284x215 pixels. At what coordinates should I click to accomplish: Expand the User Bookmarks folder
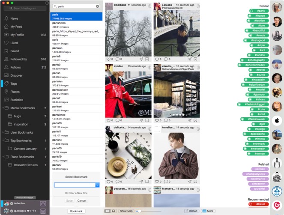pos(3,132)
